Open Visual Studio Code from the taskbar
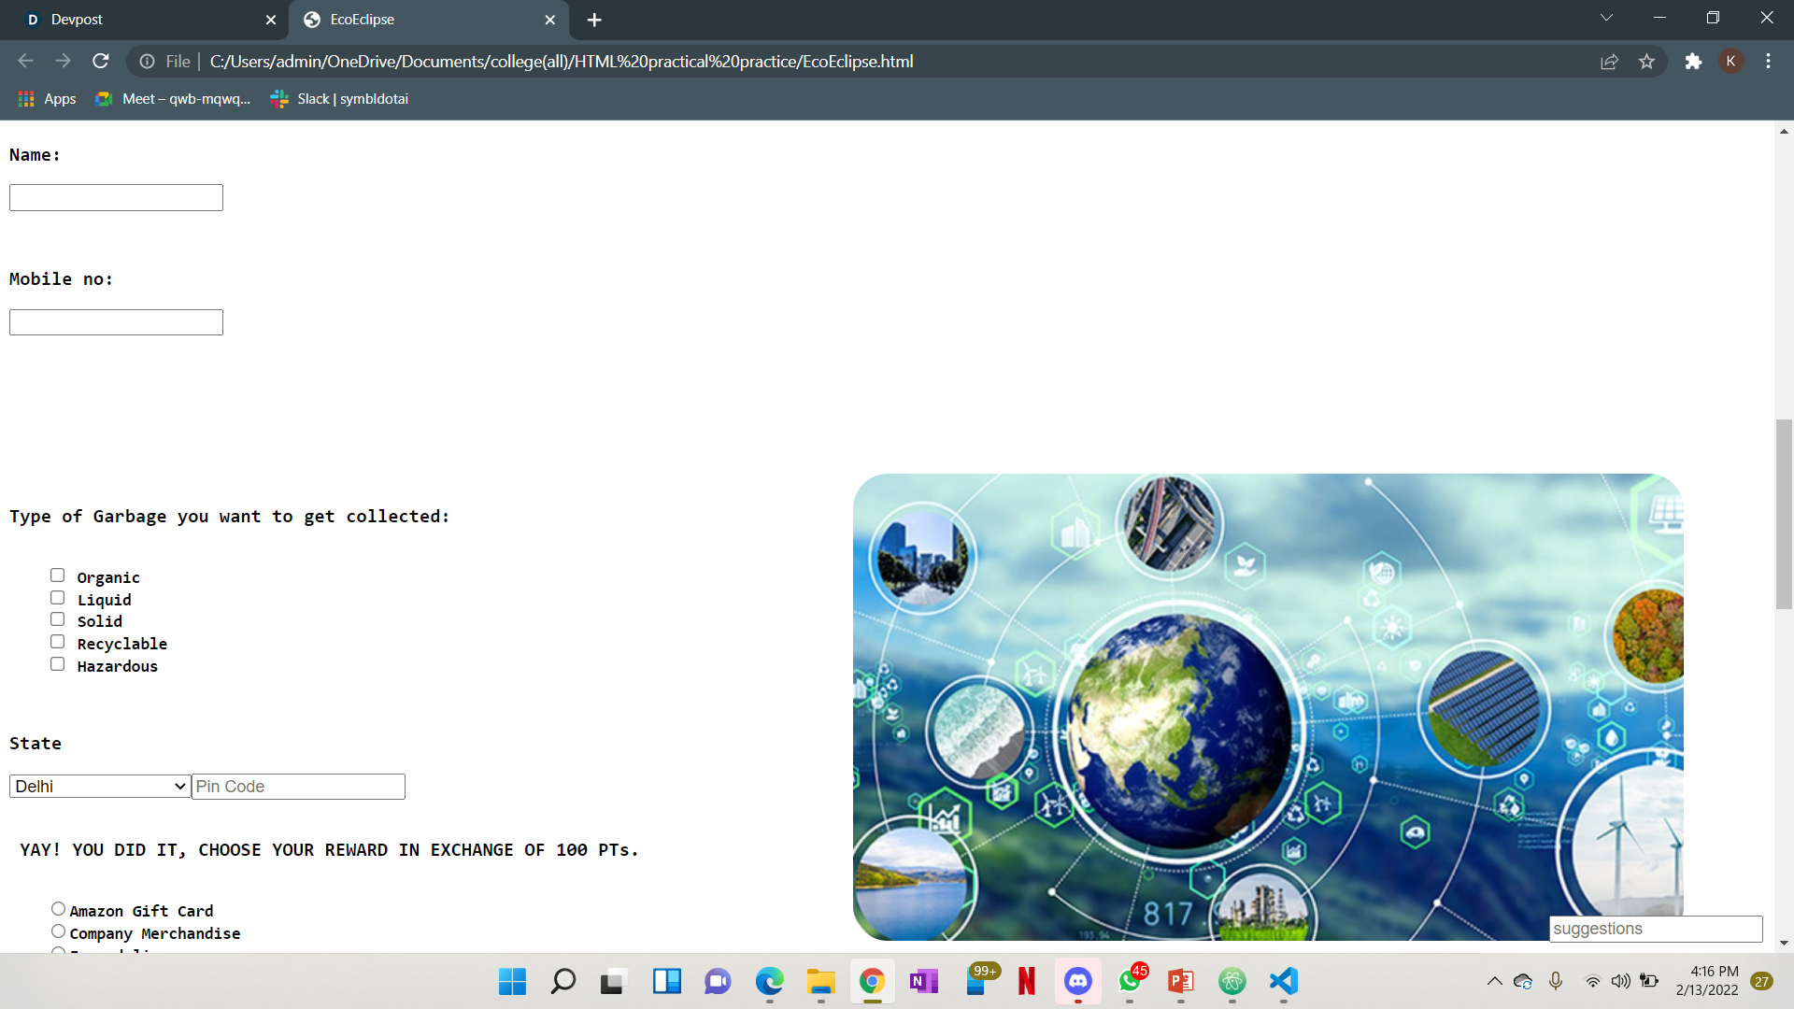 point(1283,982)
